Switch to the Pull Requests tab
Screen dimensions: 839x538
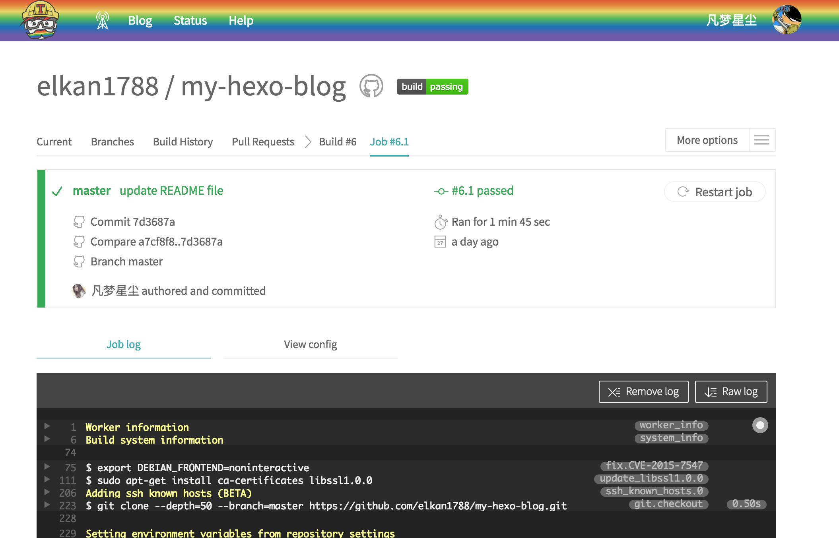(x=263, y=142)
